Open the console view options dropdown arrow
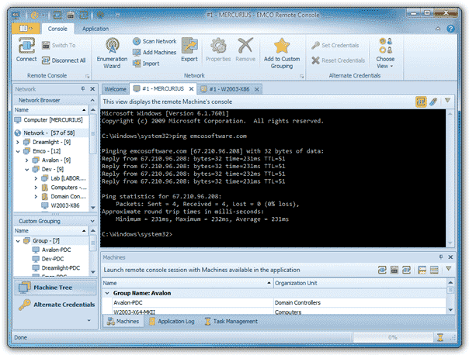Screen dimensions: 469x355 447,101
